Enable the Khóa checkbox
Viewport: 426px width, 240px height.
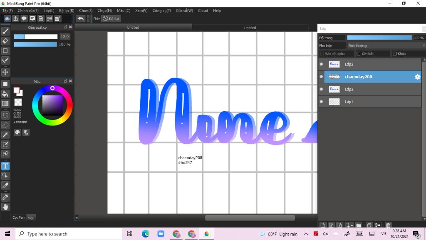tap(394, 54)
